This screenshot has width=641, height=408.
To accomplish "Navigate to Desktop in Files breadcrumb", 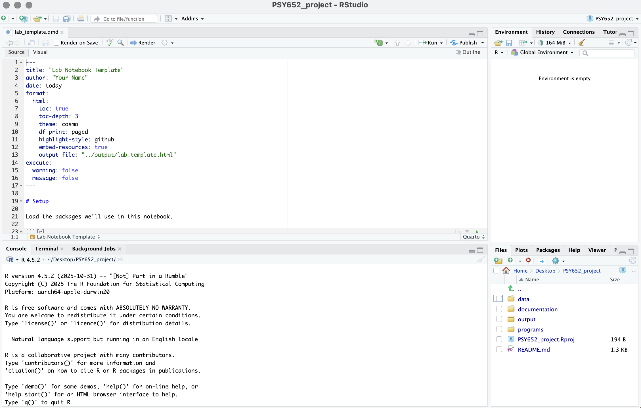I will [x=545, y=271].
